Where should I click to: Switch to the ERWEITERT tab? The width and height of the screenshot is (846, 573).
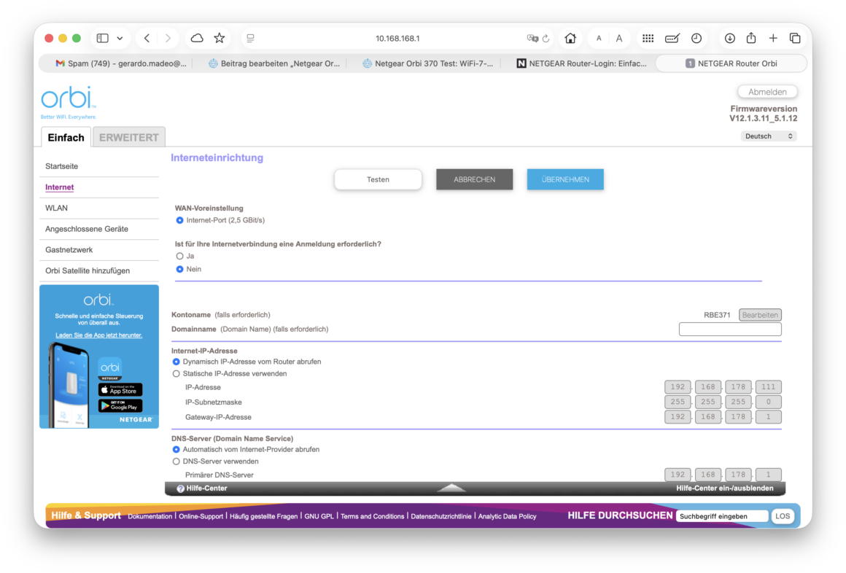(x=129, y=138)
